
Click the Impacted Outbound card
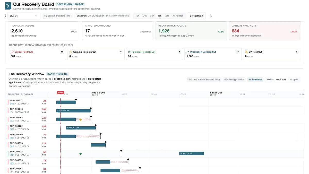point(118,31)
